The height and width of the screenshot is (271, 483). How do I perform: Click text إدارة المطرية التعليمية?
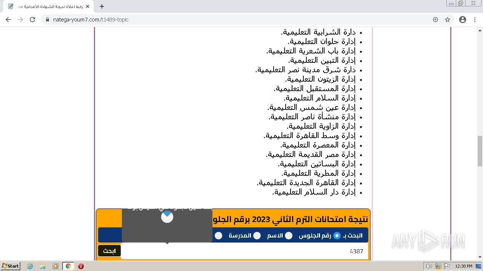318,173
